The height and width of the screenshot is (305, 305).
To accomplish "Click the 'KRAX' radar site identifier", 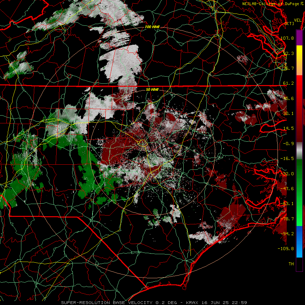I will click(x=192, y=303).
